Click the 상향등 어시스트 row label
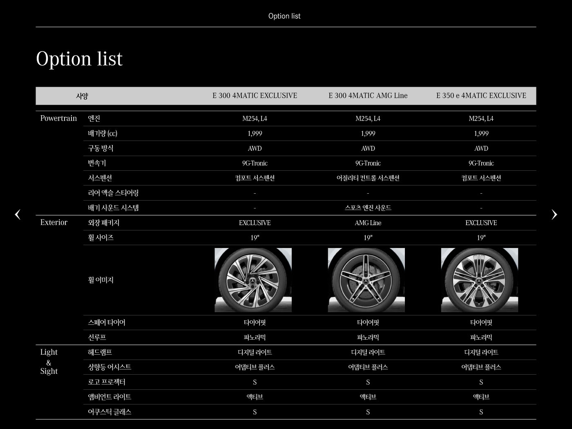Screen dimensions: 572x429 tap(109, 367)
